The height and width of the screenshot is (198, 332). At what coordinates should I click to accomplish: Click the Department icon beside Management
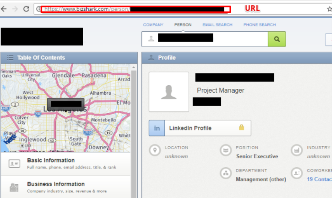(x=225, y=173)
